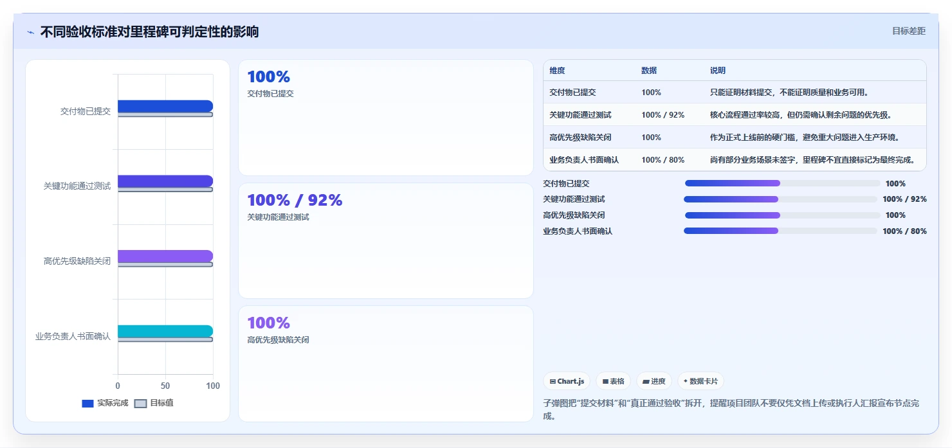Click the 进度 tag chip
The height and width of the screenshot is (448, 952).
654,381
